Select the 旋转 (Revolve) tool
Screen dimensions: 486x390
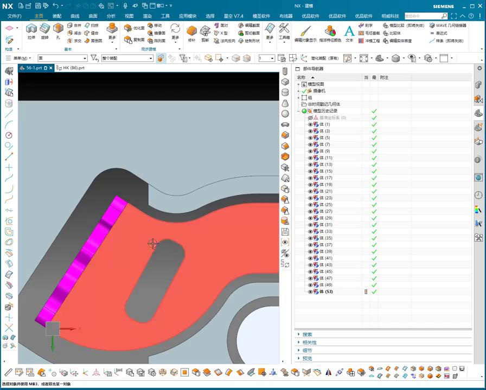pyautogui.click(x=44, y=30)
